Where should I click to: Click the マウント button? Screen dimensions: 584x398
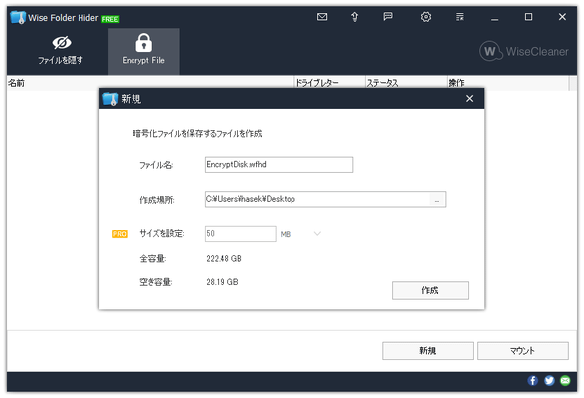[523, 351]
